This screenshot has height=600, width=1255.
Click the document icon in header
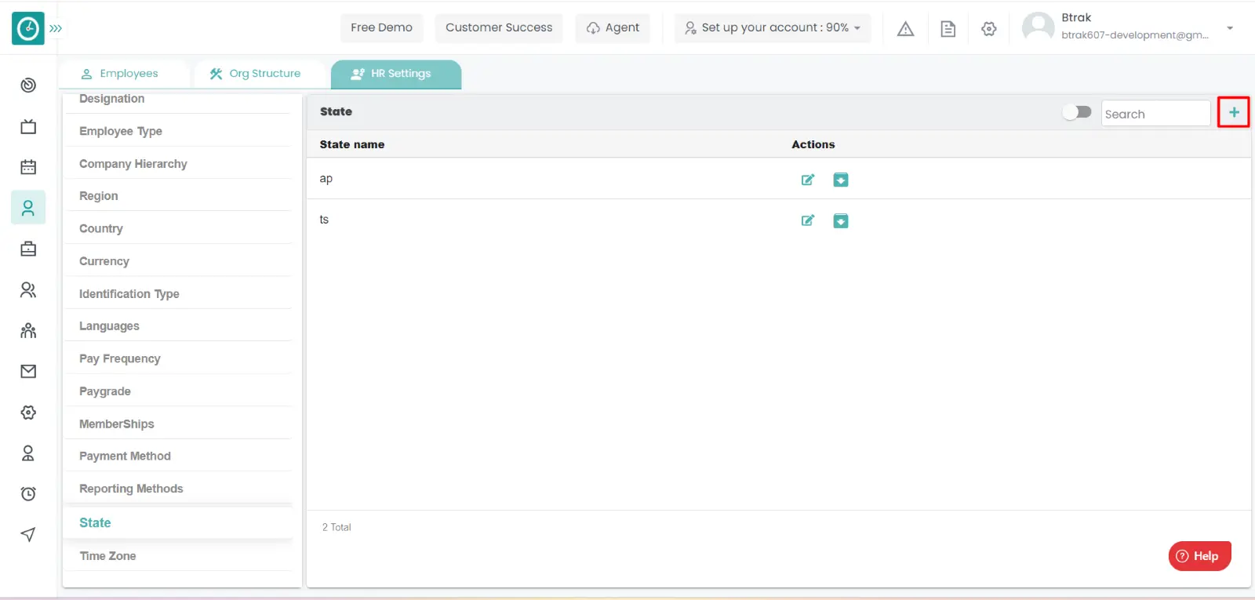coord(948,29)
